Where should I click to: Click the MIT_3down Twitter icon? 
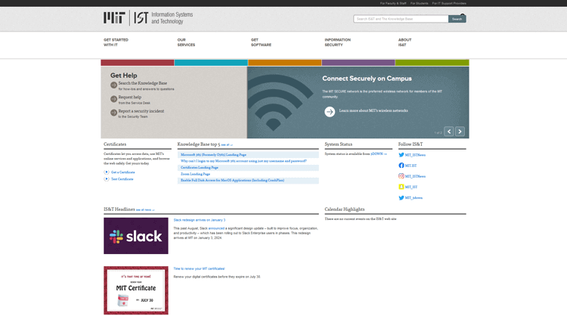click(x=401, y=197)
